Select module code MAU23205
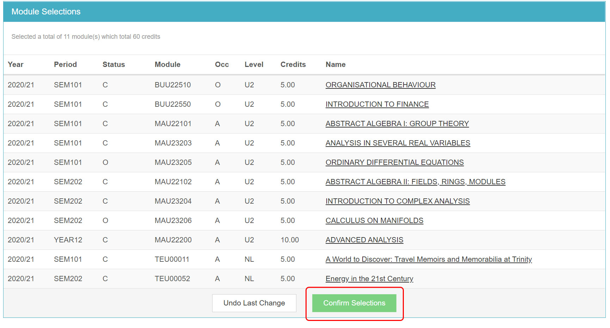Viewport: 610px width, 328px height. click(x=173, y=162)
